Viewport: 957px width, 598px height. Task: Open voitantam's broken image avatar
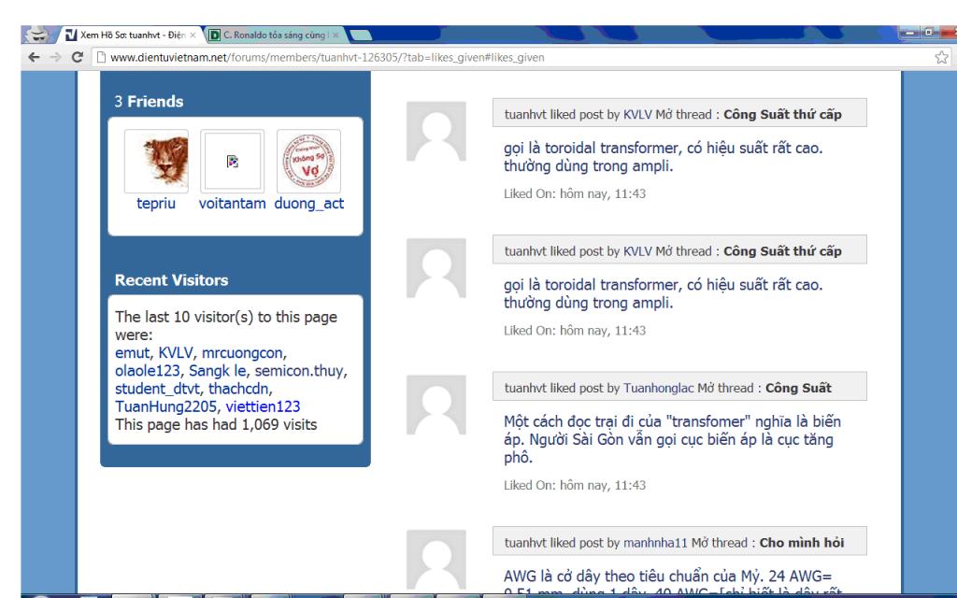click(x=233, y=161)
